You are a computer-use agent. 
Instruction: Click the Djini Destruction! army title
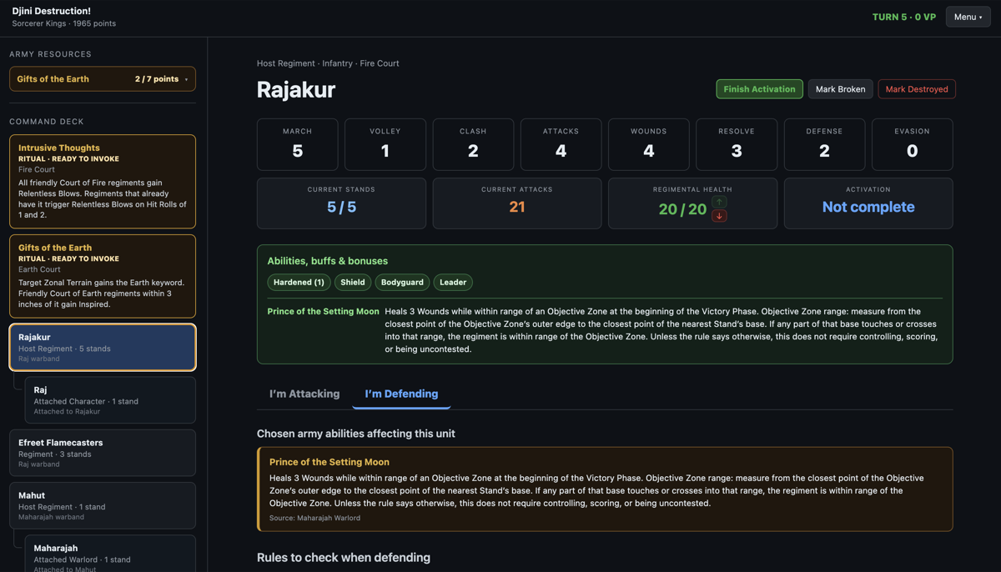tap(52, 11)
